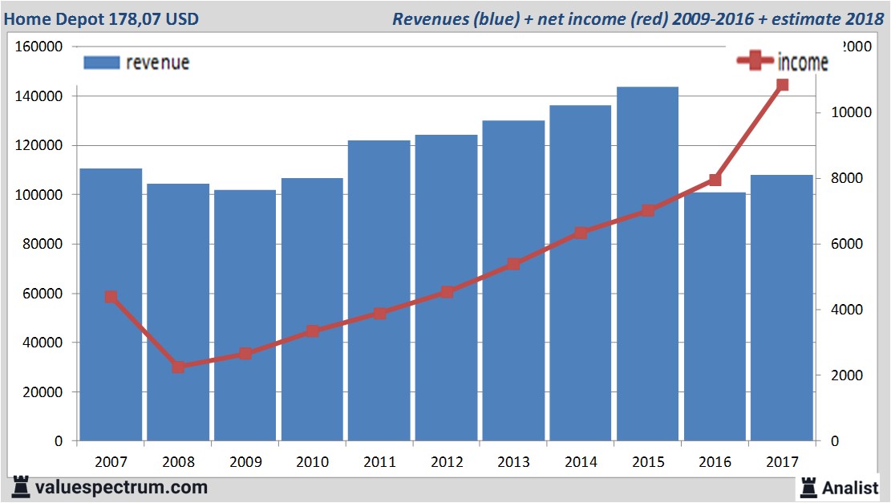Viewport: 891px width, 503px height.
Task: Pick the 2011 income data point
Action: tap(379, 313)
